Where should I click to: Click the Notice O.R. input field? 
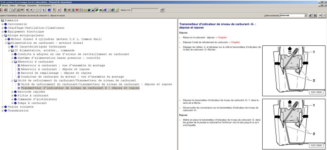144,10
